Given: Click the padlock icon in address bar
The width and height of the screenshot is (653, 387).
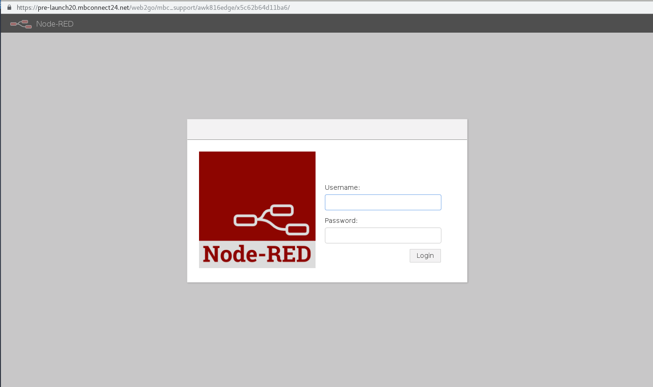Looking at the screenshot, I should (x=9, y=7).
